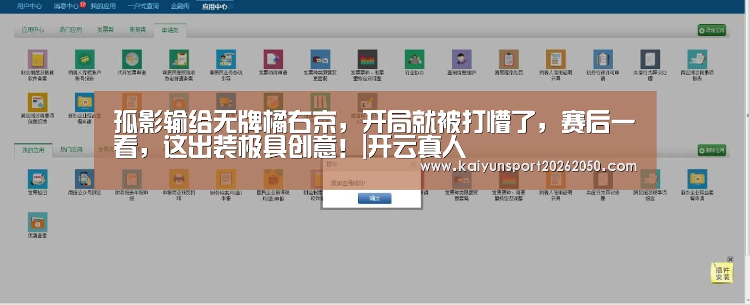Open 基础信息维护 app icon
Image resolution: width=750 pixels, height=305 pixels.
461,59
